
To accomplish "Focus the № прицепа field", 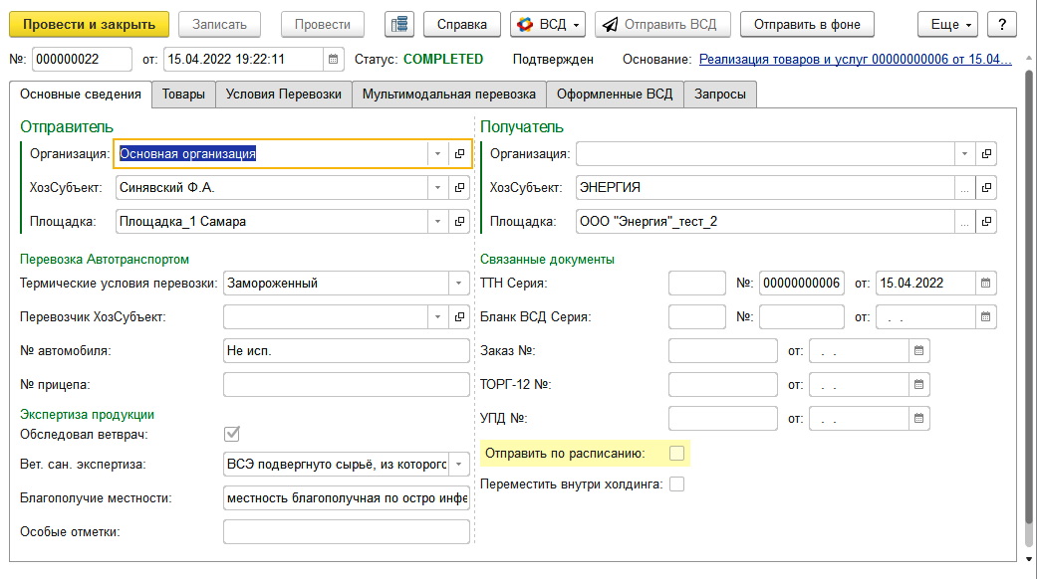I will point(347,384).
